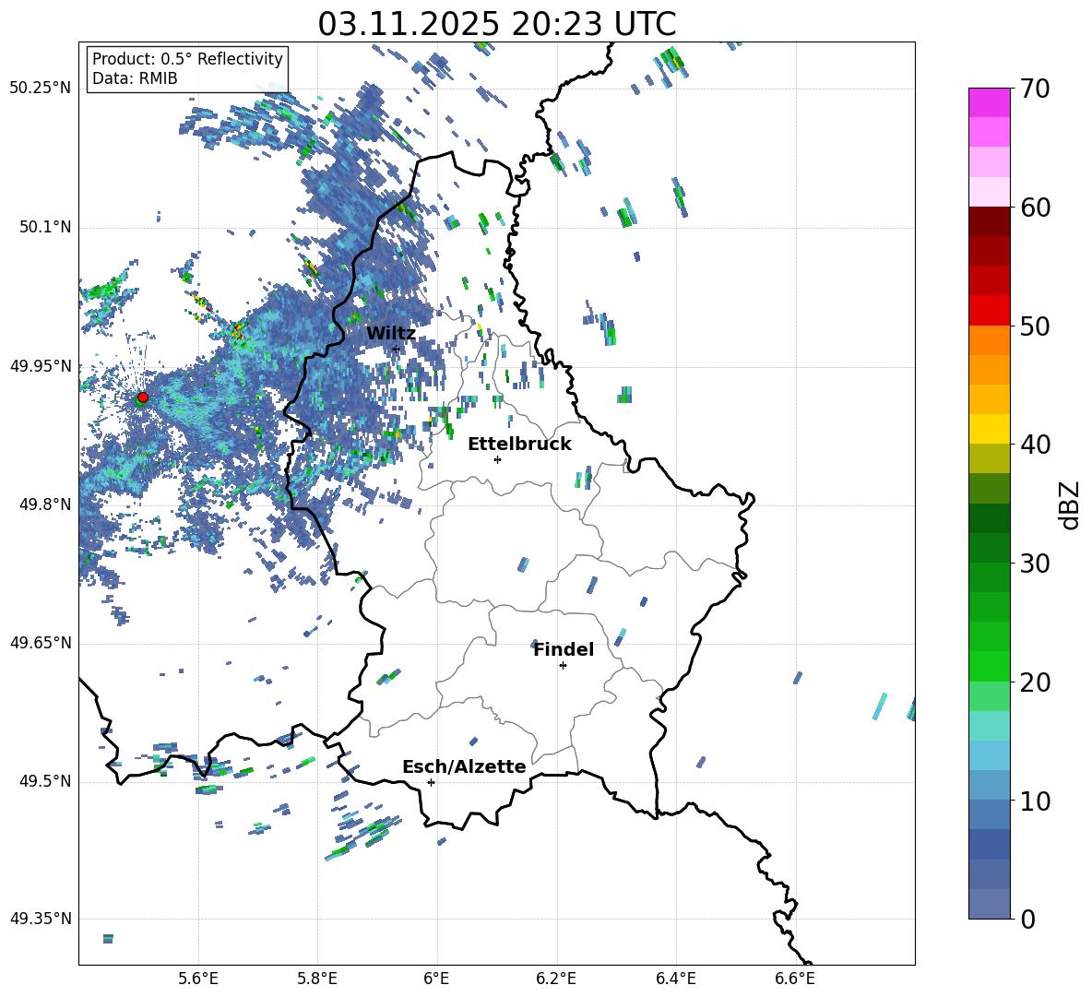1092x997 pixels.
Task: Click the Wiltz city label
Action: (x=391, y=334)
